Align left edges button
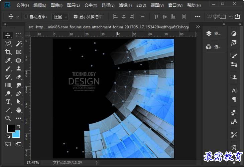Image resolution: width=245 pixels, height=167 pixels. coord(115,17)
